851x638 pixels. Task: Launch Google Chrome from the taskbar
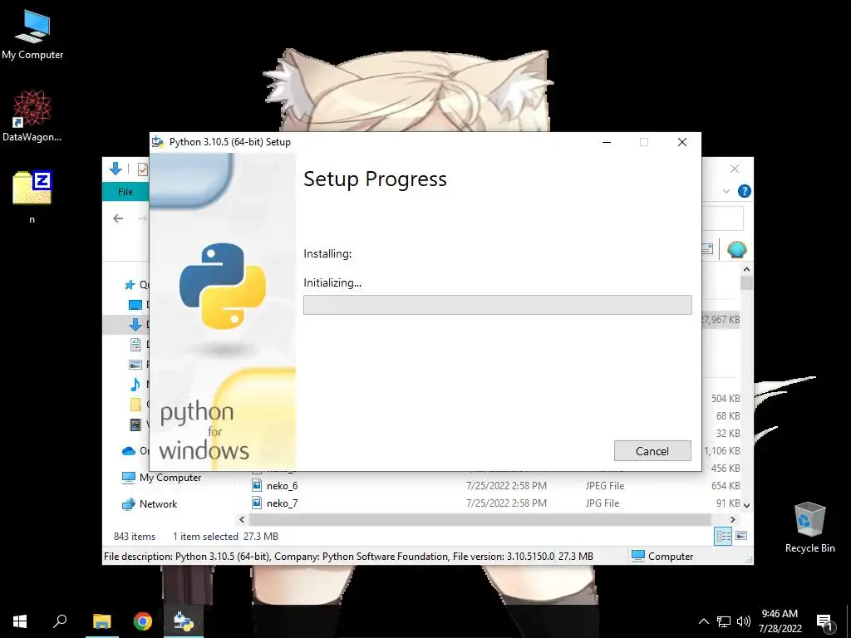(143, 621)
